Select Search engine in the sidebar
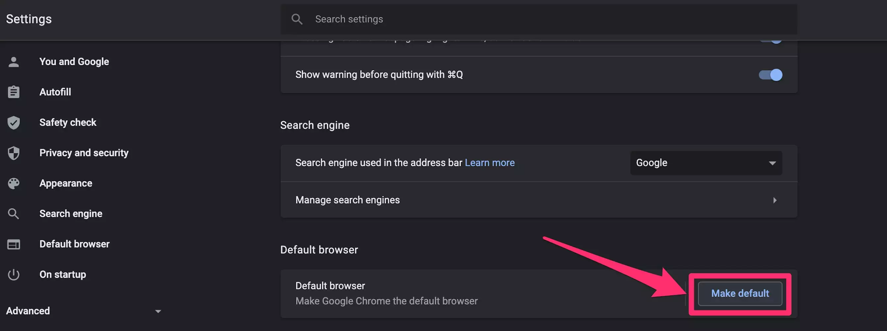Screen dimensions: 887x331 coord(71,214)
